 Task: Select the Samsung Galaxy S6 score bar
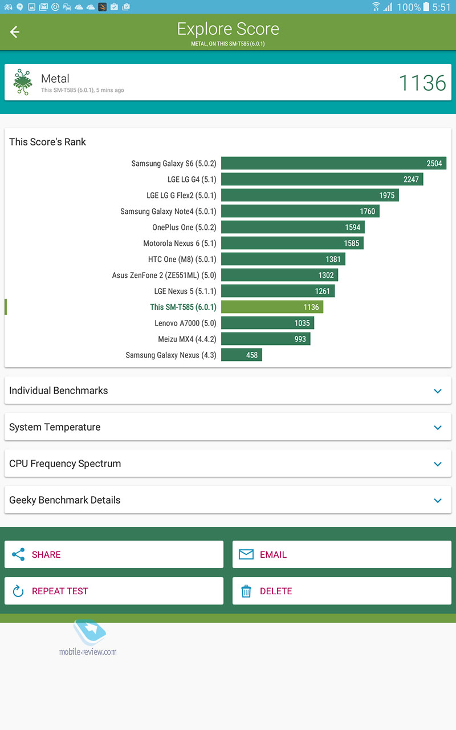pos(333,164)
